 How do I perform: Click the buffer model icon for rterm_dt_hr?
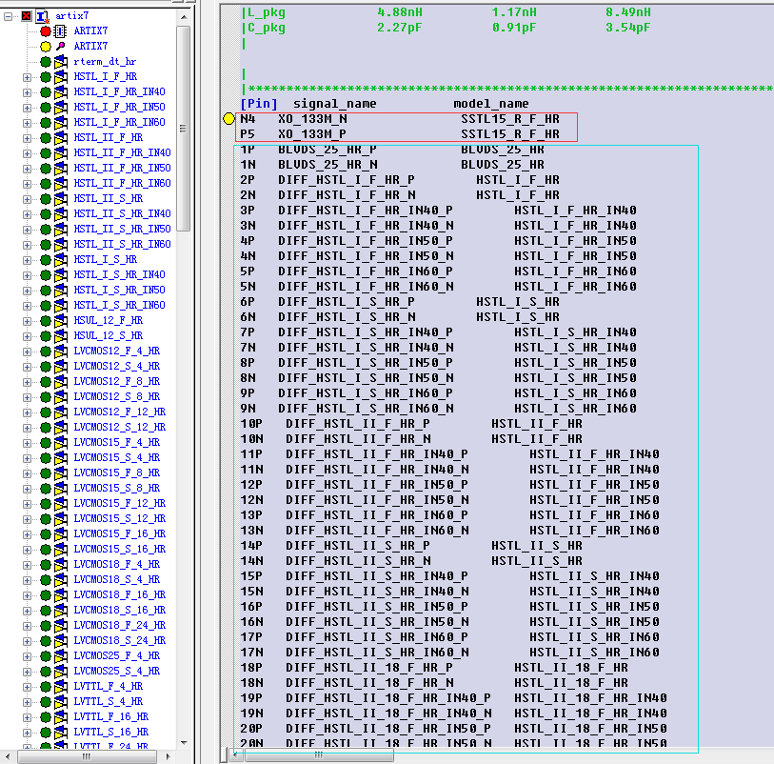[x=61, y=62]
